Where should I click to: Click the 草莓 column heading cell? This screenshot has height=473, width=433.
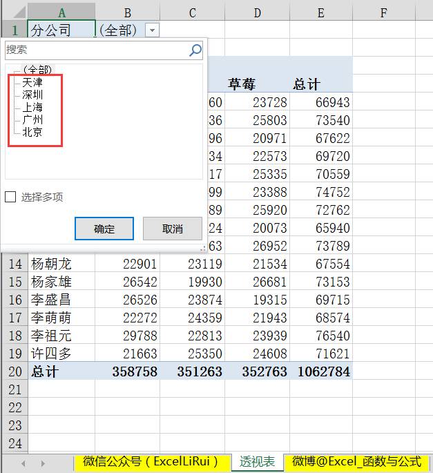point(257,84)
